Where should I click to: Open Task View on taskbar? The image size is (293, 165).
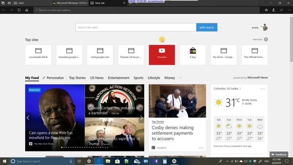point(79,161)
